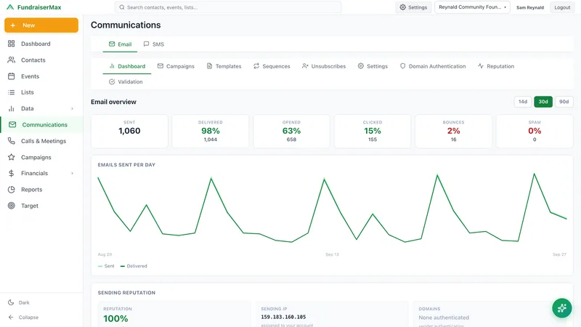Click the gear icon in the top Settings button
Image resolution: width=581 pixels, height=327 pixels.
(403, 7)
